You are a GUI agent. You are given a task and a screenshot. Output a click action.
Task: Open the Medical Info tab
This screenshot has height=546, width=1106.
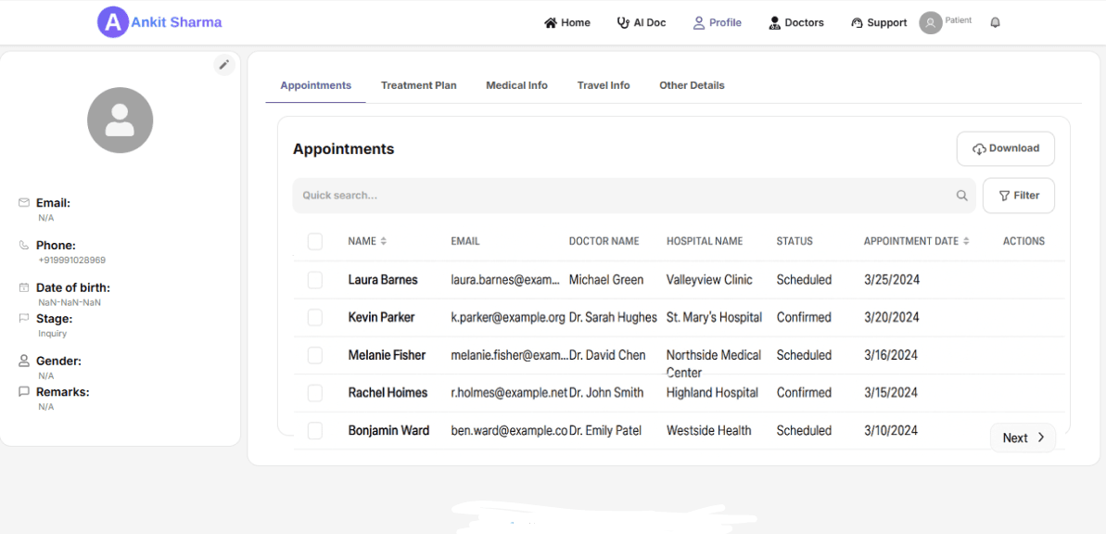(516, 84)
